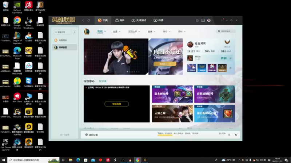Edit shortcut tiles with the pencil icon
This screenshot has width=291, height=163.
(231, 68)
